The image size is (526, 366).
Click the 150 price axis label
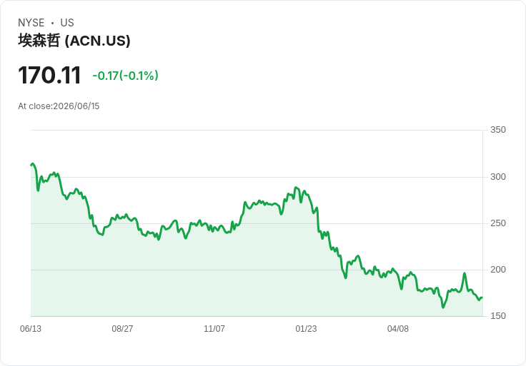(498, 316)
